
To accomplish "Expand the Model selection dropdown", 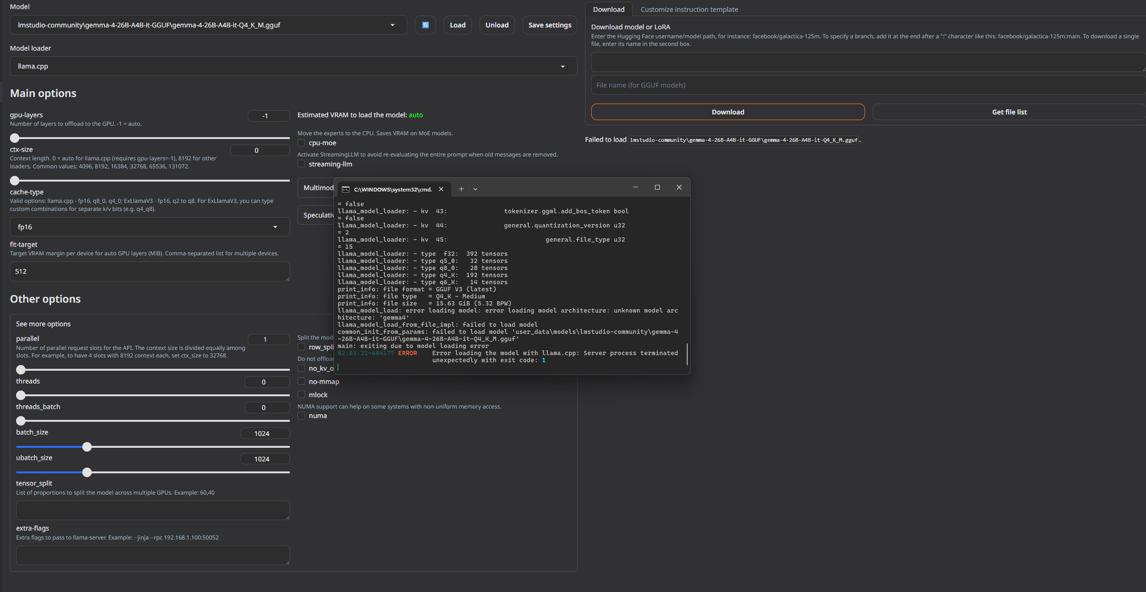I will pos(392,25).
